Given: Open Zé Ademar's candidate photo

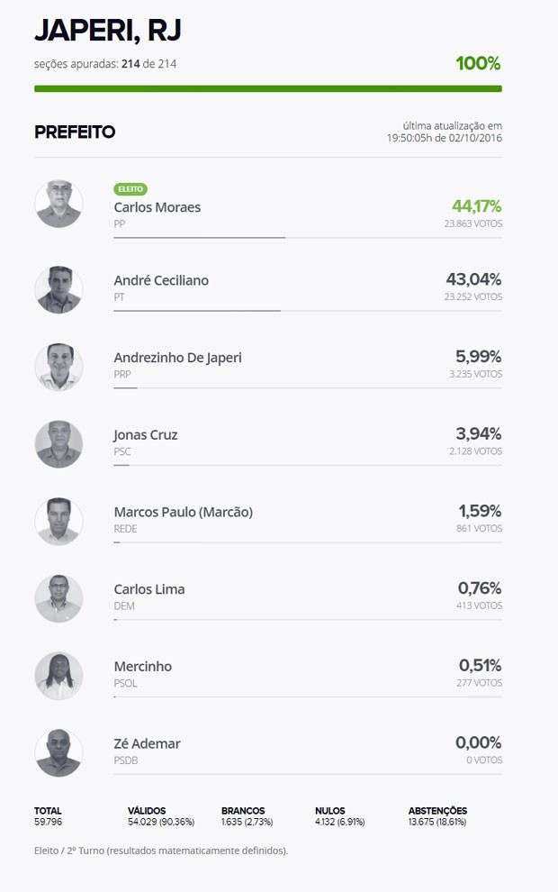Looking at the screenshot, I should coord(58,753).
